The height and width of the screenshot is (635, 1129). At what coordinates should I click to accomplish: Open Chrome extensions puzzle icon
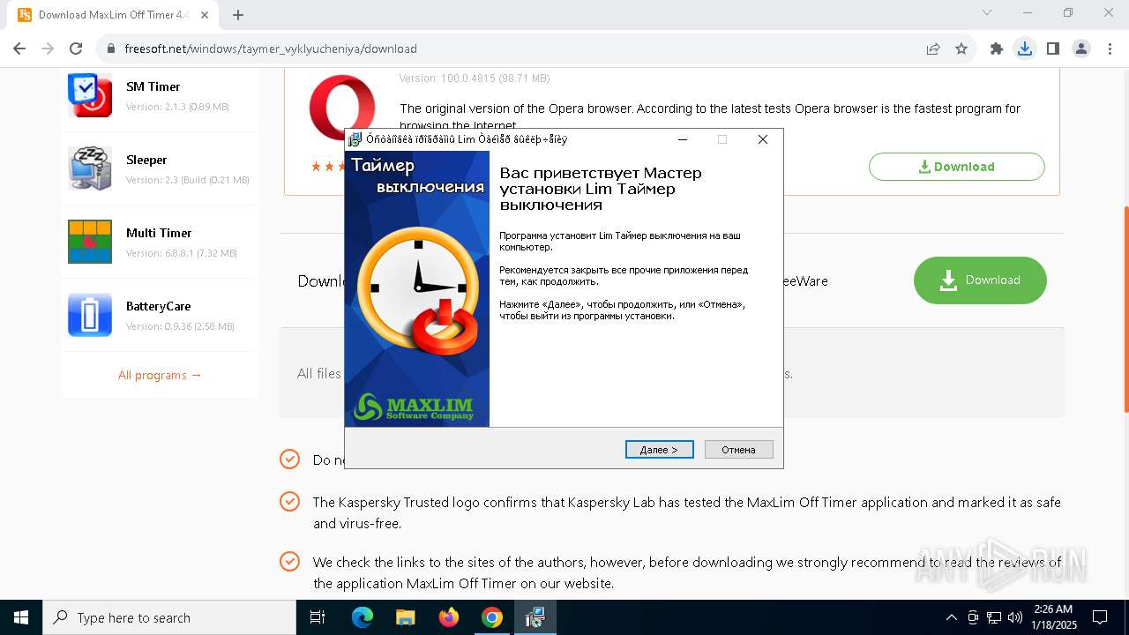[x=997, y=49]
